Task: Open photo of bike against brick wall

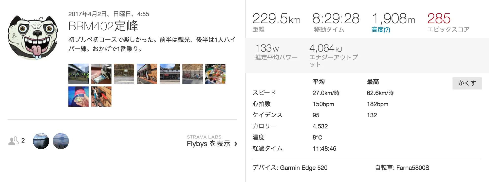Action: (101, 97)
